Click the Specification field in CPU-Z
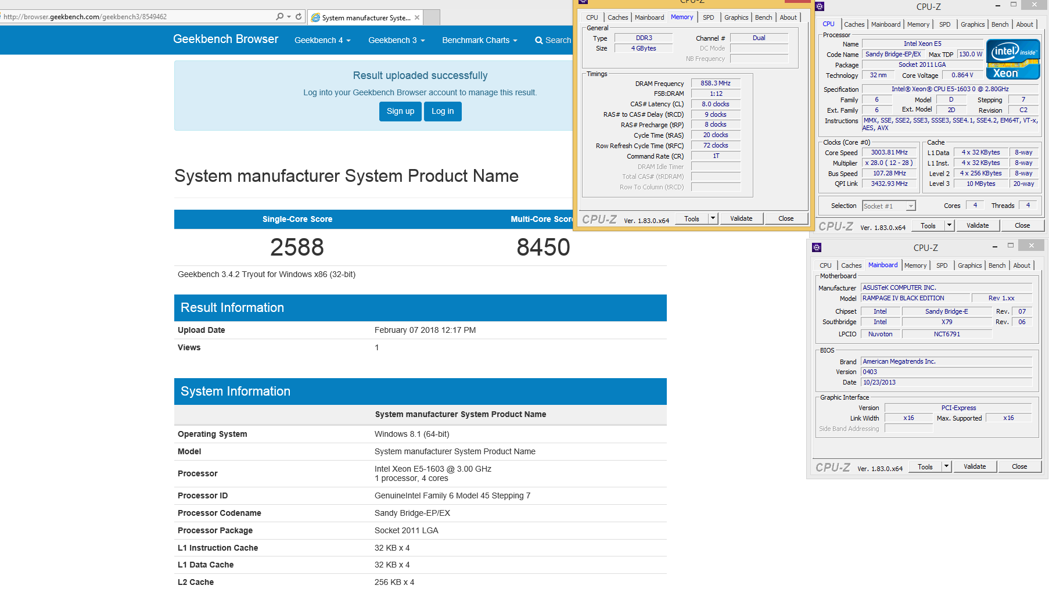The image size is (1049, 589). (x=950, y=89)
